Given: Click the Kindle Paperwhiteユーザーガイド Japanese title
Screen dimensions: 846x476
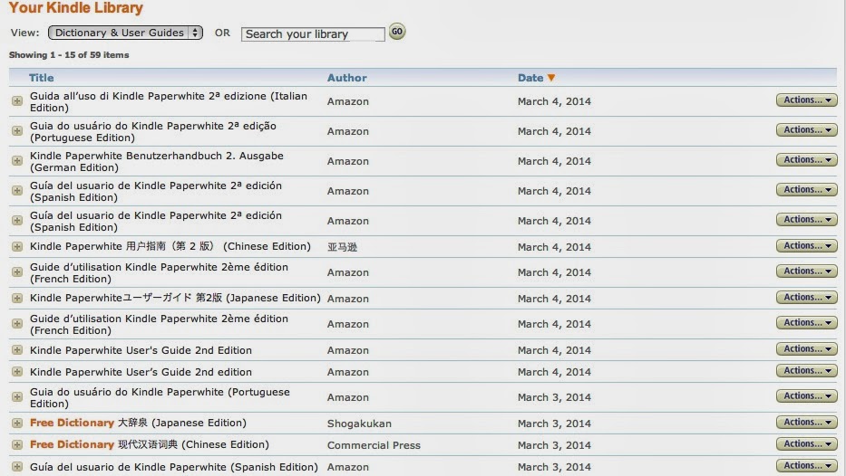Looking at the screenshot, I should 175,298.
